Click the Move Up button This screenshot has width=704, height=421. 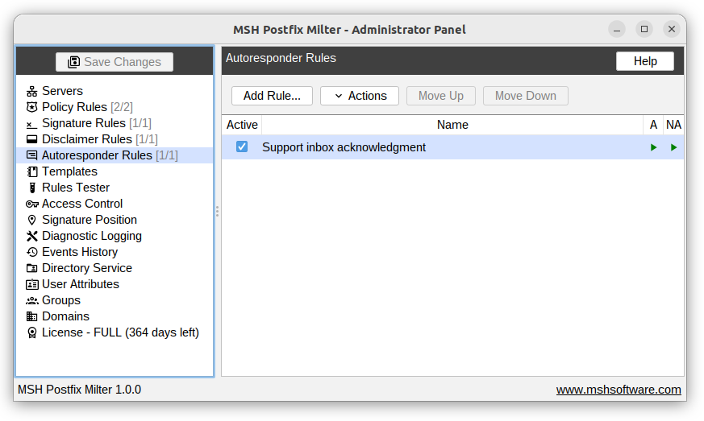pyautogui.click(x=441, y=96)
